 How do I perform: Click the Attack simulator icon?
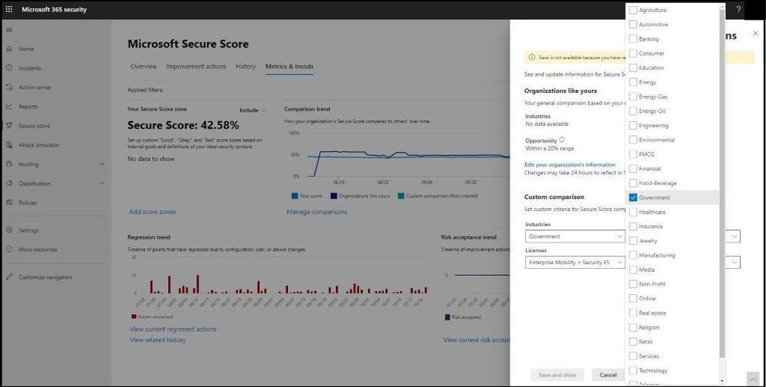tap(8, 144)
